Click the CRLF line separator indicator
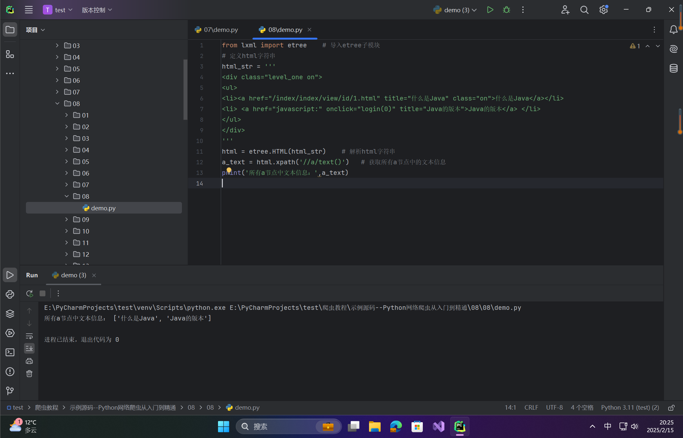 click(x=531, y=408)
